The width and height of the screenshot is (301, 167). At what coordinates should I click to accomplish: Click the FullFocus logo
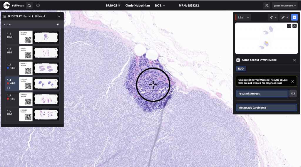[x=6, y=5]
